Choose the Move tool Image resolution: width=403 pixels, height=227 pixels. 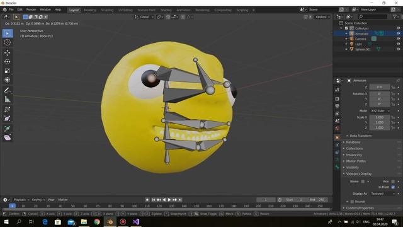(x=8, y=52)
